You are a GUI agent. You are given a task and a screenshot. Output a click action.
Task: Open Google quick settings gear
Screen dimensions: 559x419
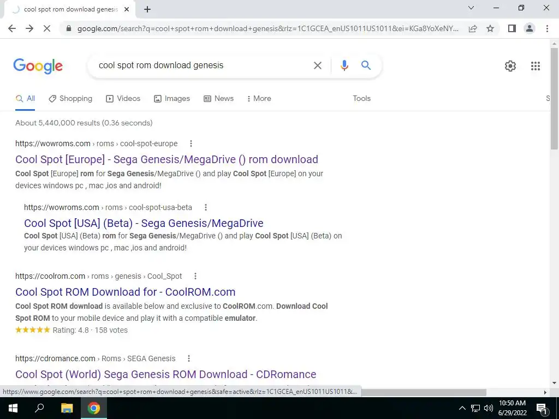(510, 66)
